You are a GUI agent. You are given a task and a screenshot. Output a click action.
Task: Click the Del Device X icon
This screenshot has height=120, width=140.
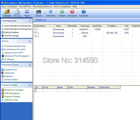click(x=51, y=12)
